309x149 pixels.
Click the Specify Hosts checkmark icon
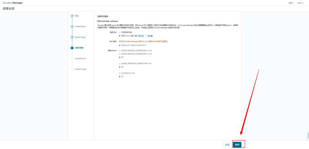click(x=72, y=37)
